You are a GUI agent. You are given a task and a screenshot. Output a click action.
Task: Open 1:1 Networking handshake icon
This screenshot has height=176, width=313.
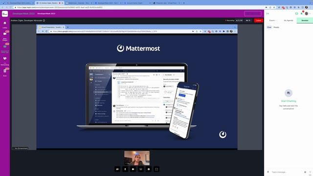[5, 59]
